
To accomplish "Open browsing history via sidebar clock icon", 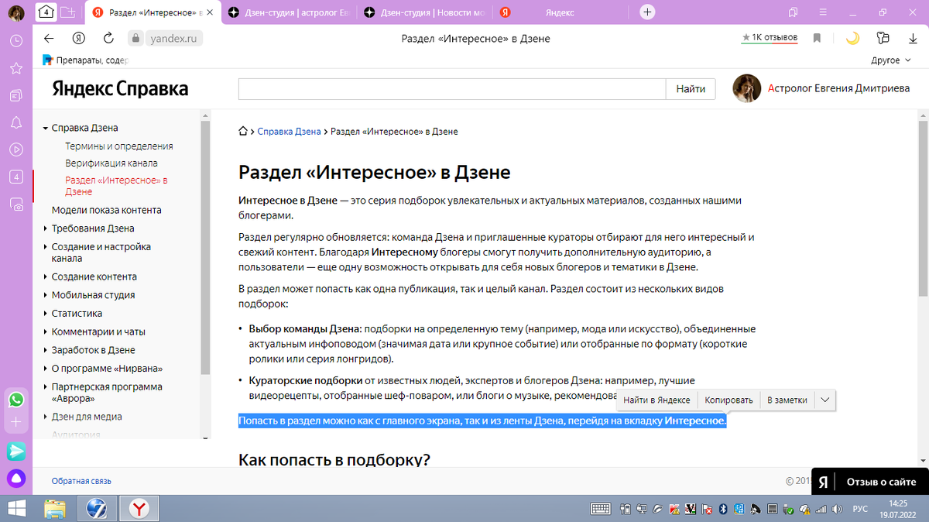I will (x=15, y=43).
